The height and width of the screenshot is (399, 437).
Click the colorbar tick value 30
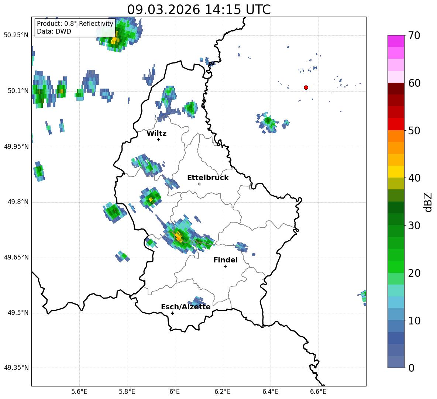414,226
